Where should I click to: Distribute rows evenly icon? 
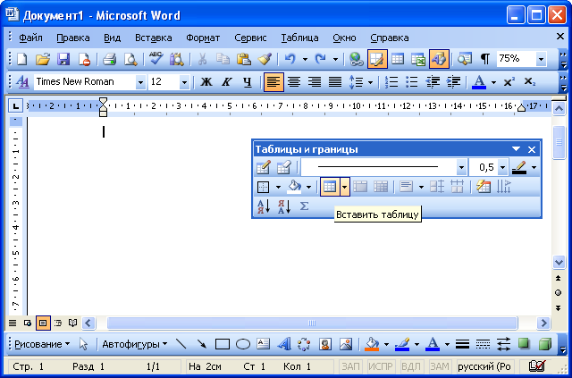click(x=437, y=187)
